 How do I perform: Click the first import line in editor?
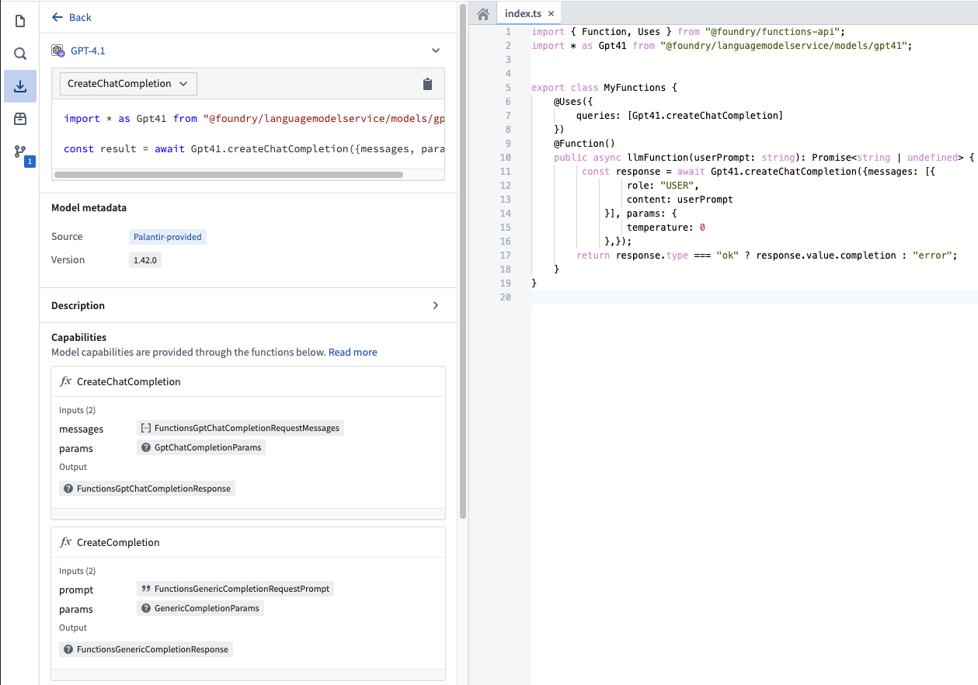point(687,32)
